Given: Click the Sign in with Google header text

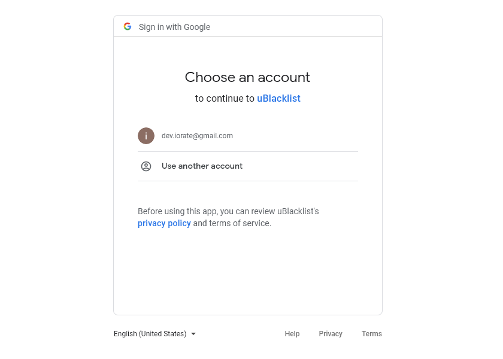Looking at the screenshot, I should coord(174,27).
